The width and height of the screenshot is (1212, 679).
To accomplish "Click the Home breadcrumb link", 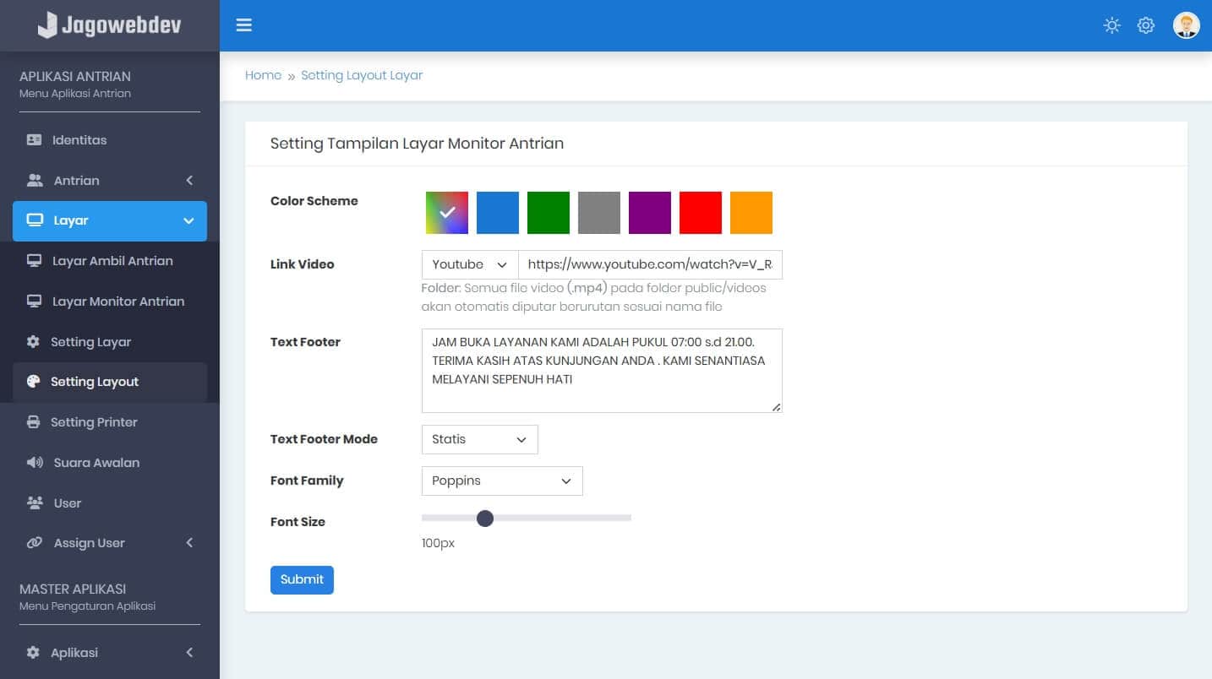I will pyautogui.click(x=263, y=75).
